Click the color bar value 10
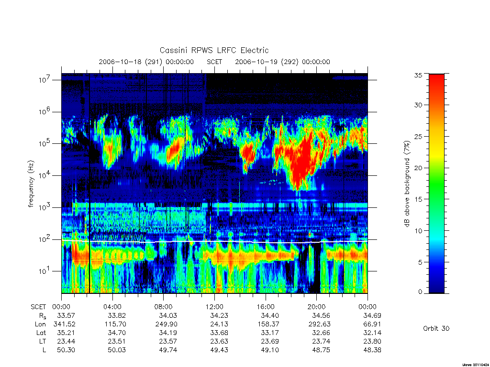 click(x=418, y=231)
